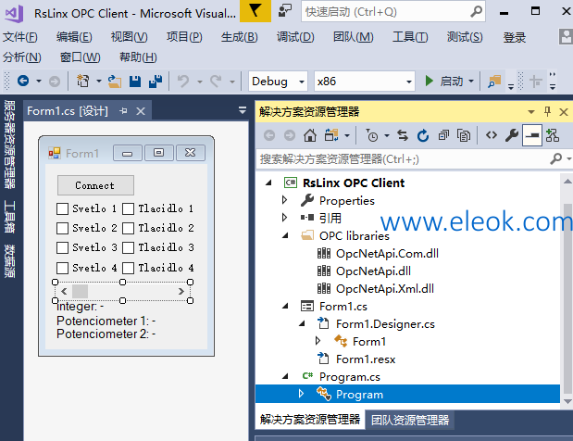Click the navigate backward toolbar icon
The width and height of the screenshot is (573, 441).
(23, 81)
